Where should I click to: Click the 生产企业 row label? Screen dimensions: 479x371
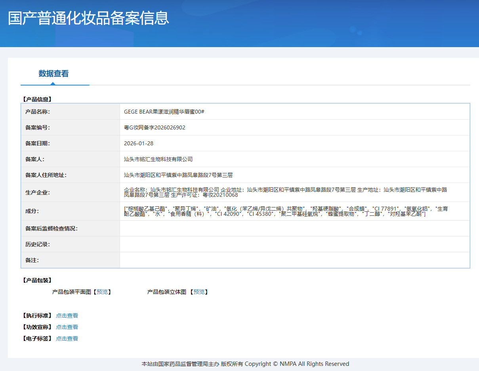pyautogui.click(x=38, y=192)
